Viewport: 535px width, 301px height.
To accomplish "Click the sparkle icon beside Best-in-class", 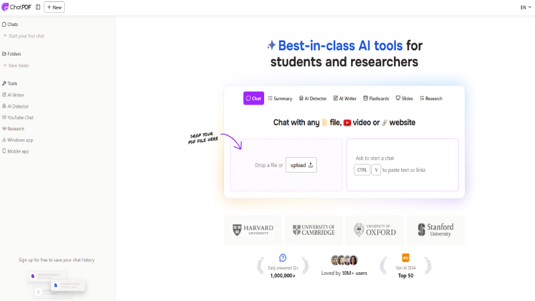I will coord(272,45).
